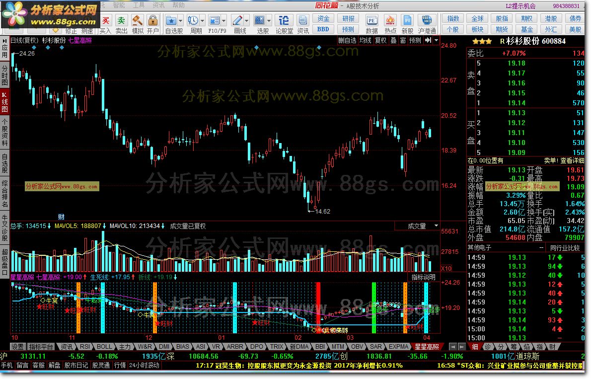Click the 指数 index button

(x=453, y=18)
